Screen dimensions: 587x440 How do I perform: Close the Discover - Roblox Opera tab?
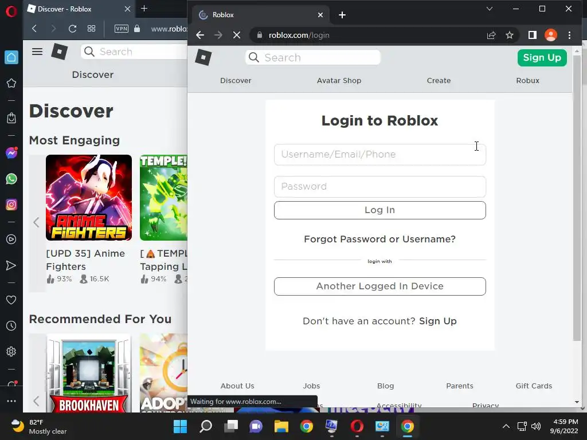click(128, 9)
